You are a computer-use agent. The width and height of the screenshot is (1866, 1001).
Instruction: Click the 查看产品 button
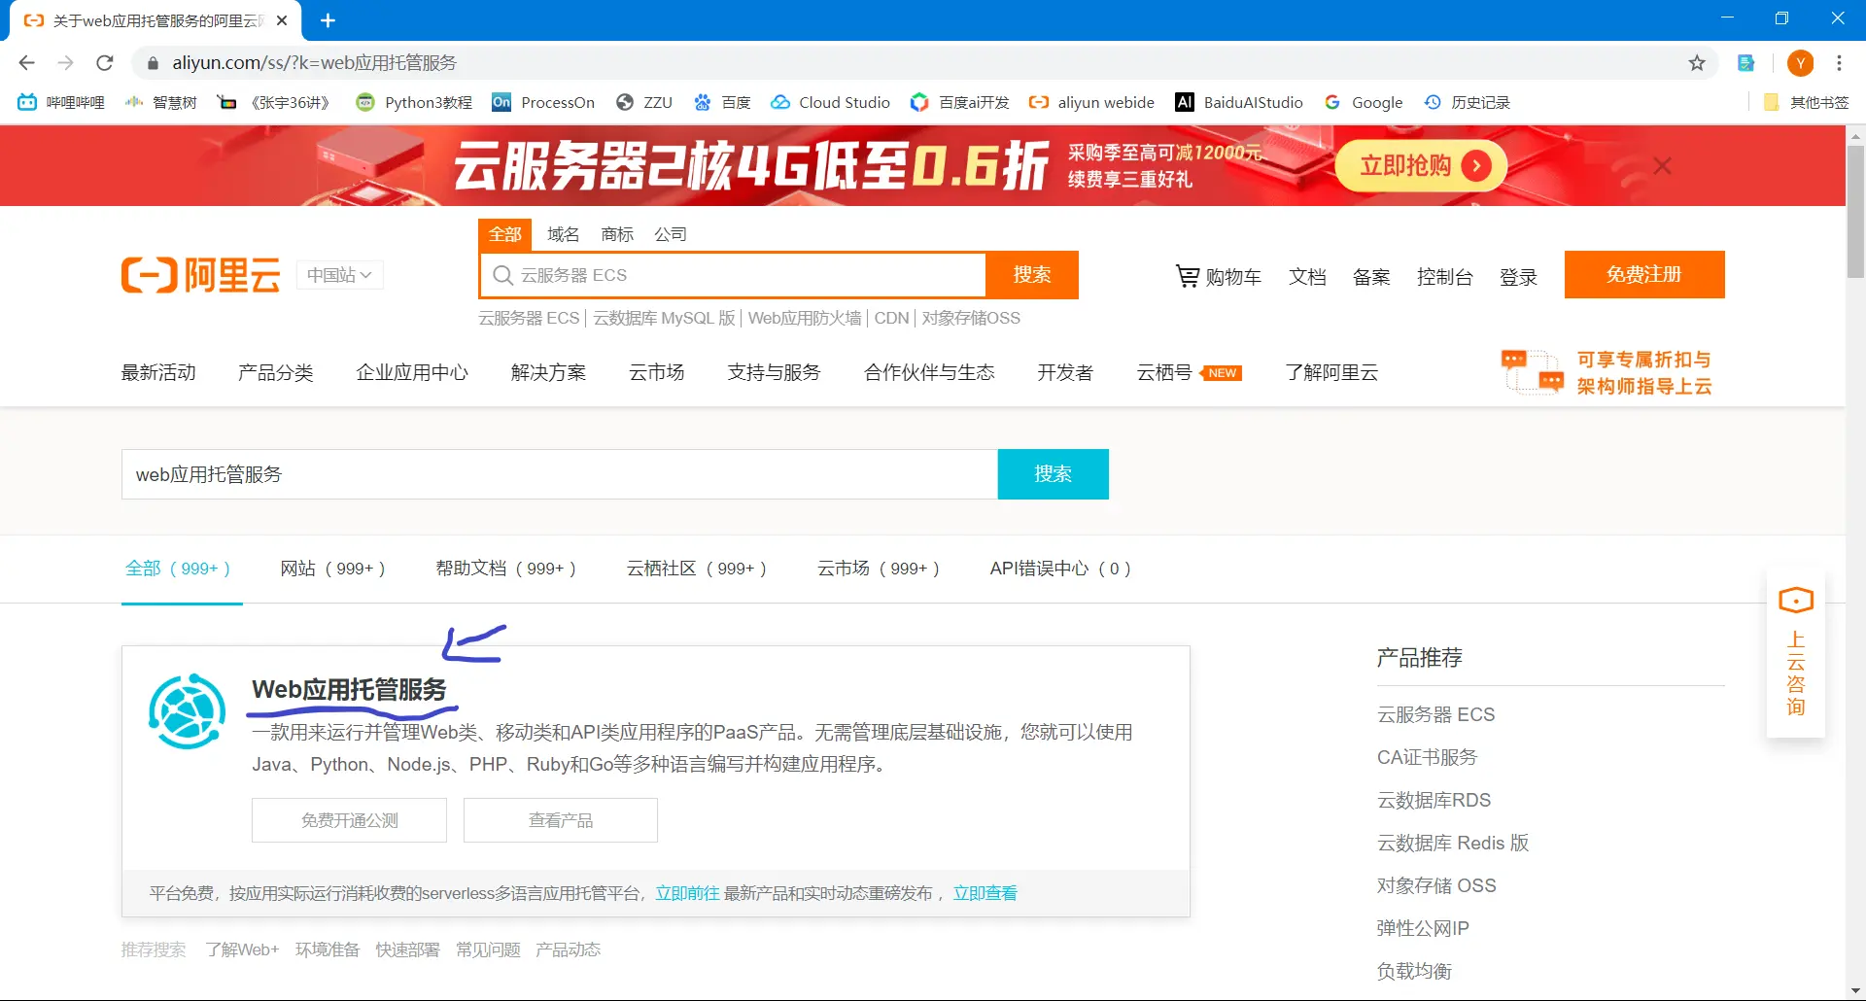[x=561, y=820]
